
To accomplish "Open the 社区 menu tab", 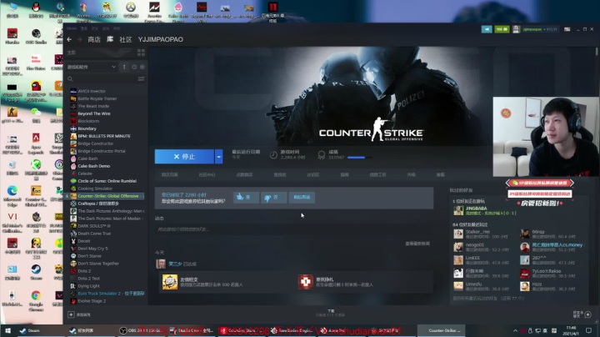I will tap(126, 39).
